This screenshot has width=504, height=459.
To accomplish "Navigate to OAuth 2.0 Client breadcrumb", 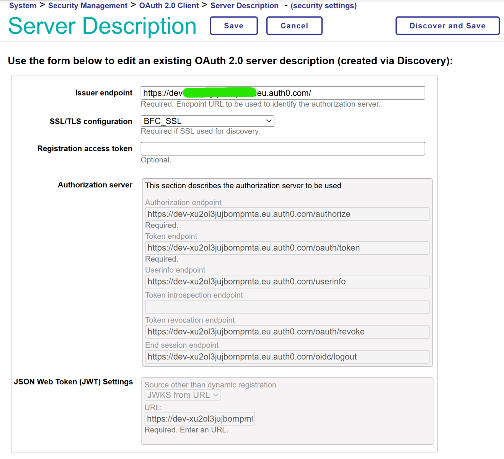I will click(x=169, y=6).
